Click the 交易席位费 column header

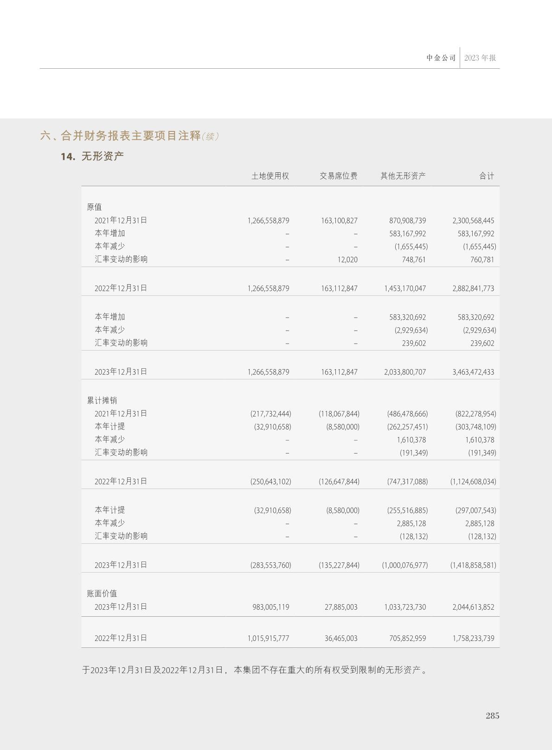pyautogui.click(x=338, y=176)
